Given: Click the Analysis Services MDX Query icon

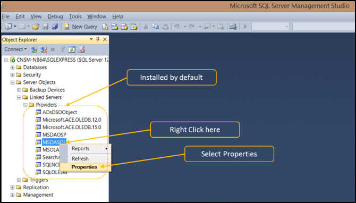Looking at the screenshot, I should (x=114, y=27).
